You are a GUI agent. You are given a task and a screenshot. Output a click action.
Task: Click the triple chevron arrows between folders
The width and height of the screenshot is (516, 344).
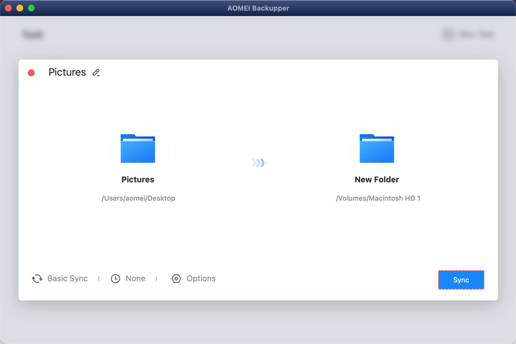[259, 163]
